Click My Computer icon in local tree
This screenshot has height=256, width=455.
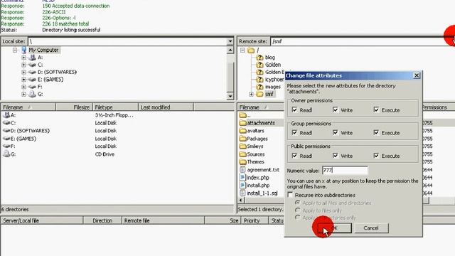(24, 50)
